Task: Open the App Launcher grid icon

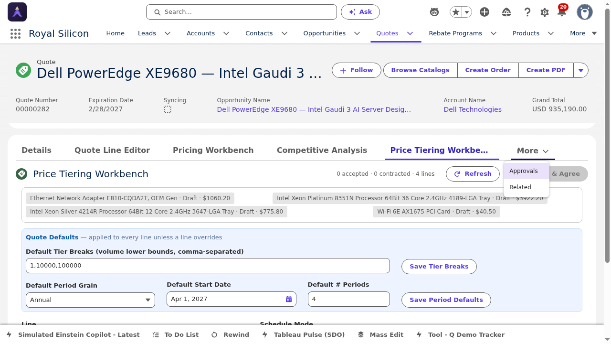Action: (x=15, y=33)
